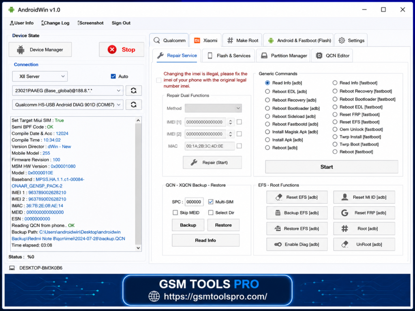The width and height of the screenshot is (415, 311).
Task: Select the Repair Service sub-tab
Action: pos(177,55)
